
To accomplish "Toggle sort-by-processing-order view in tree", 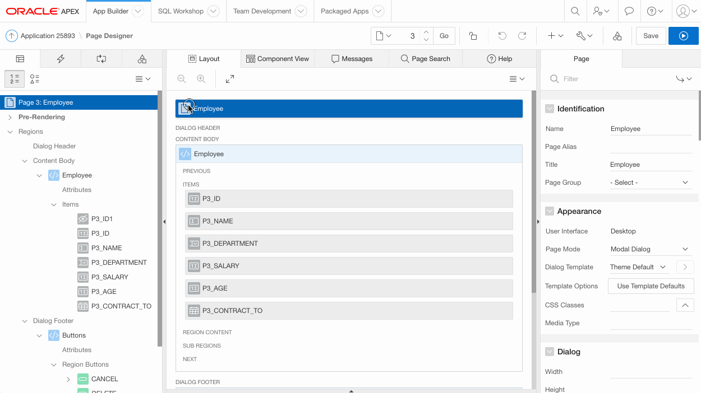I will [15, 79].
